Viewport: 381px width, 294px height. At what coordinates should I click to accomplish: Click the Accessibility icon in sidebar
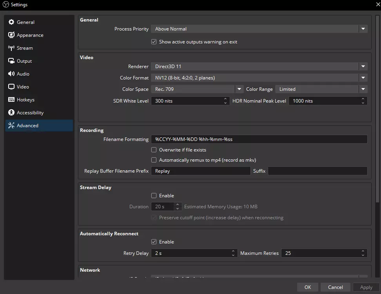11,113
